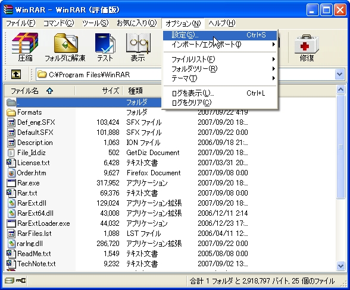This screenshot has width=350, height=290.
Task: Select the RarExt64.dll file row
Action: click(127, 213)
